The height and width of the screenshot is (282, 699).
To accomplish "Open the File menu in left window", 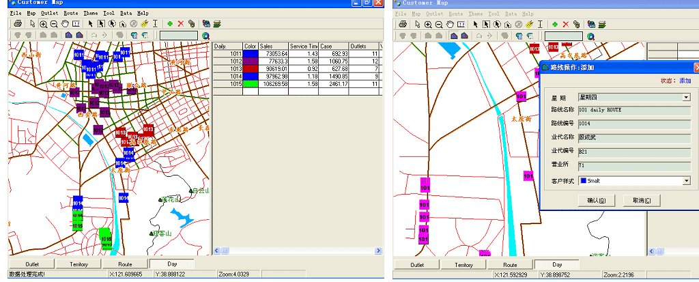I will point(15,14).
